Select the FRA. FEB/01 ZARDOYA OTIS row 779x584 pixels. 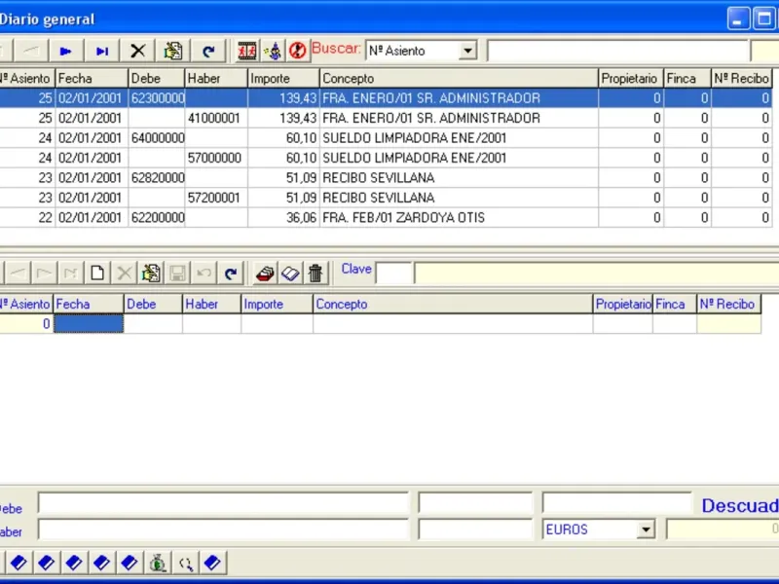coord(386,217)
